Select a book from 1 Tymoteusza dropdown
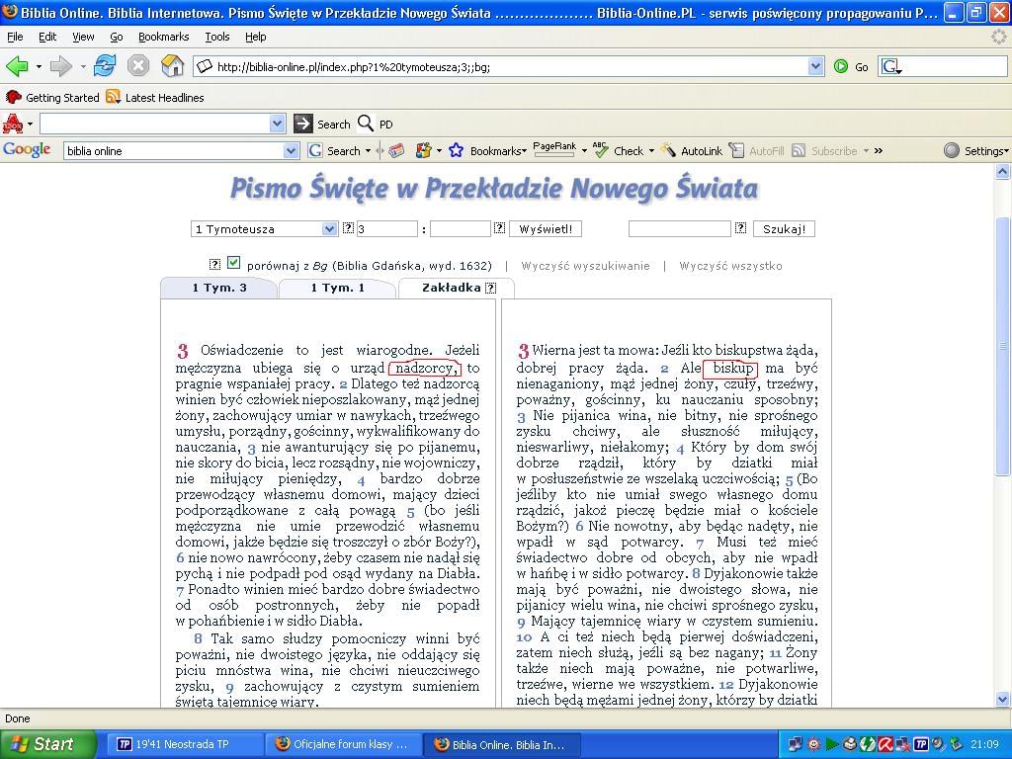This screenshot has height=759, width=1012. coord(264,229)
